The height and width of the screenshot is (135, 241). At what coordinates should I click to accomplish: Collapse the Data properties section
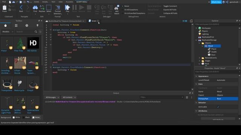(x=196, y=84)
